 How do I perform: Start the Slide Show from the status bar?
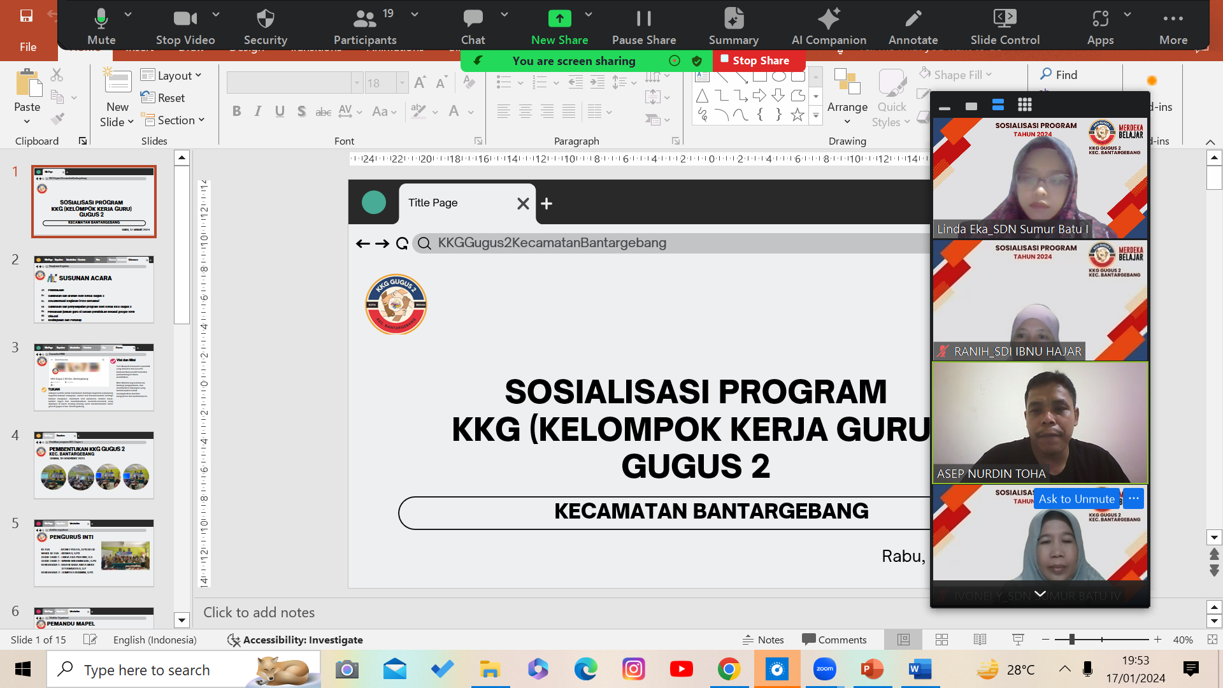click(x=1017, y=640)
